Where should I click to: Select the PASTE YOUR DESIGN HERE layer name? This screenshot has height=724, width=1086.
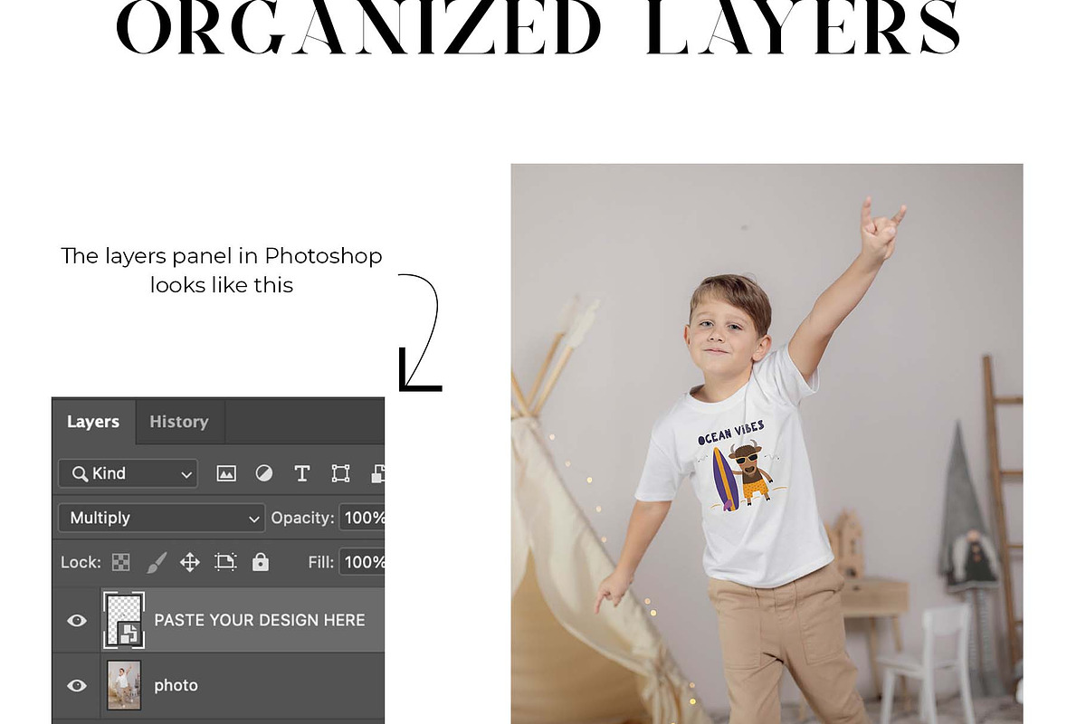260,620
